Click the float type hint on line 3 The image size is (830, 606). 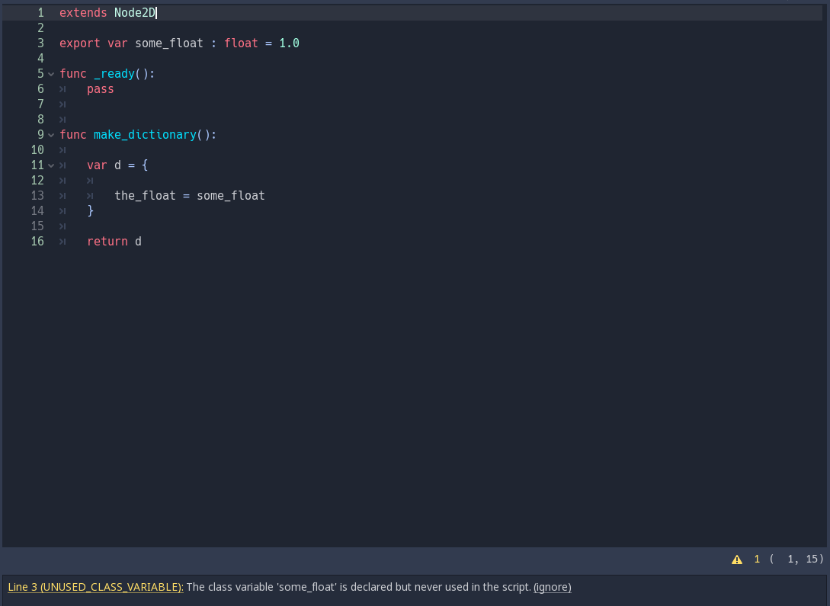[241, 43]
